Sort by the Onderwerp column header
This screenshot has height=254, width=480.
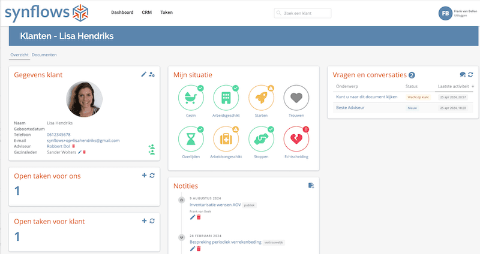pos(347,86)
